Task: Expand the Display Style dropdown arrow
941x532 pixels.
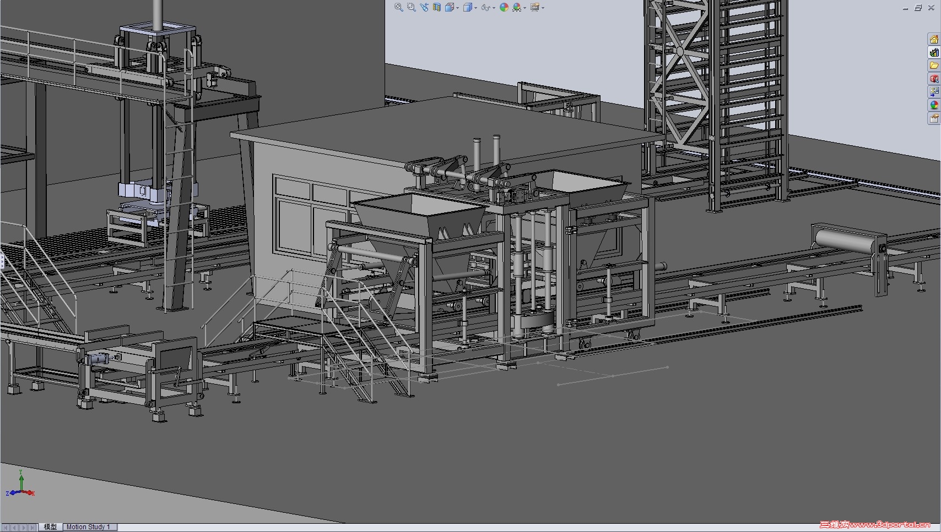Action: (475, 8)
